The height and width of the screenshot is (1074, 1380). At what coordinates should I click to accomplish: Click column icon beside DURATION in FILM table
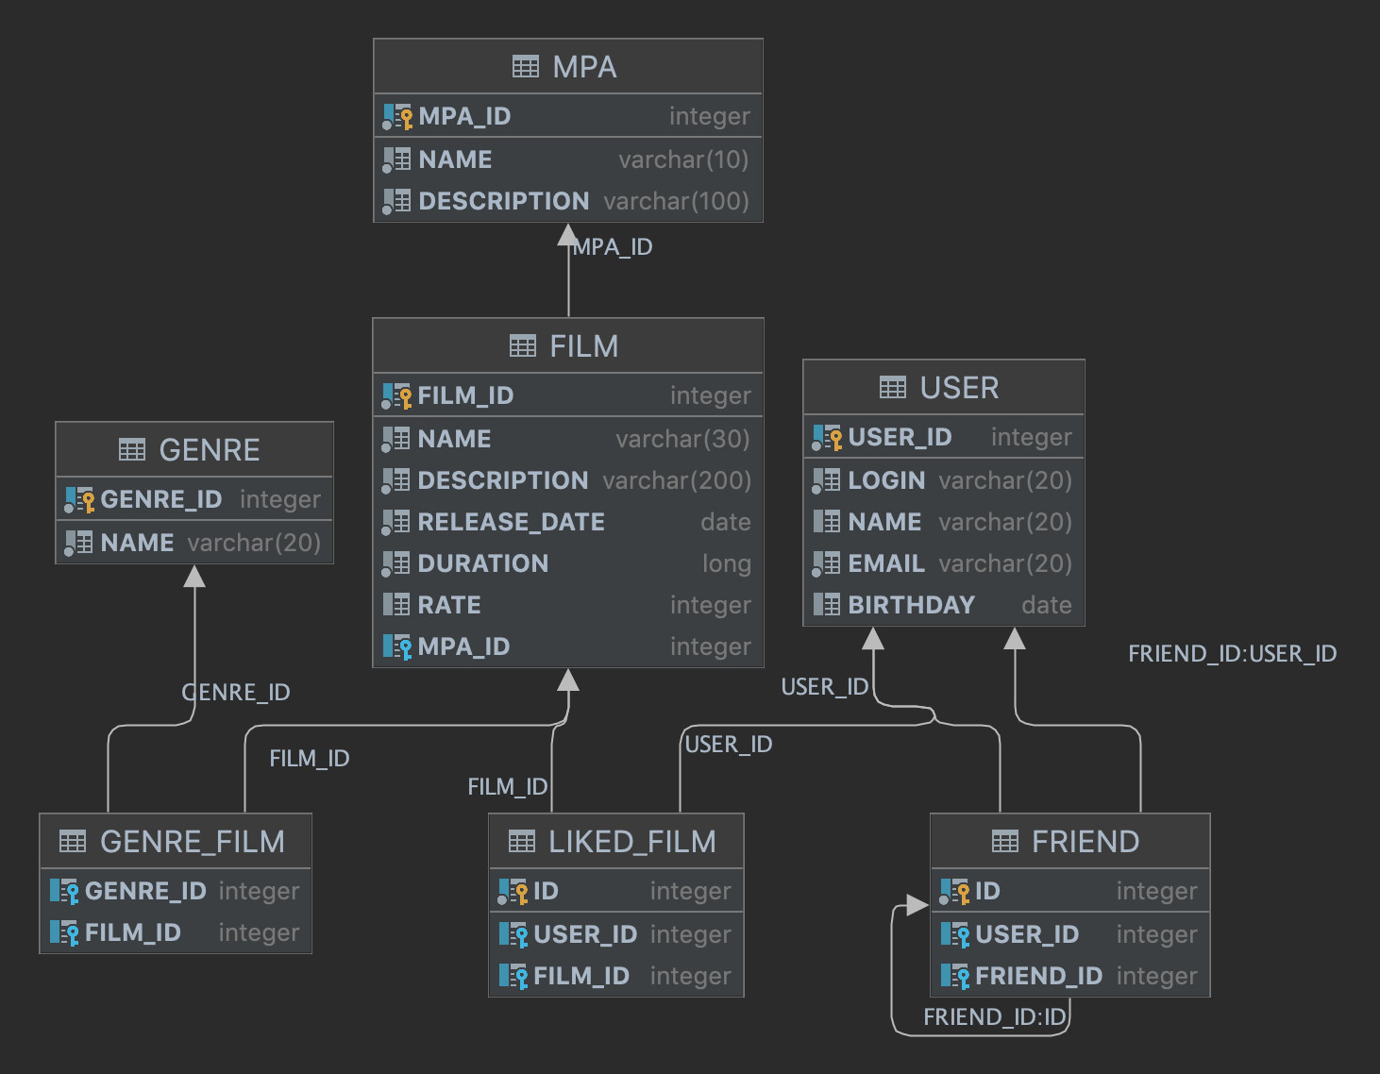[x=396, y=564]
